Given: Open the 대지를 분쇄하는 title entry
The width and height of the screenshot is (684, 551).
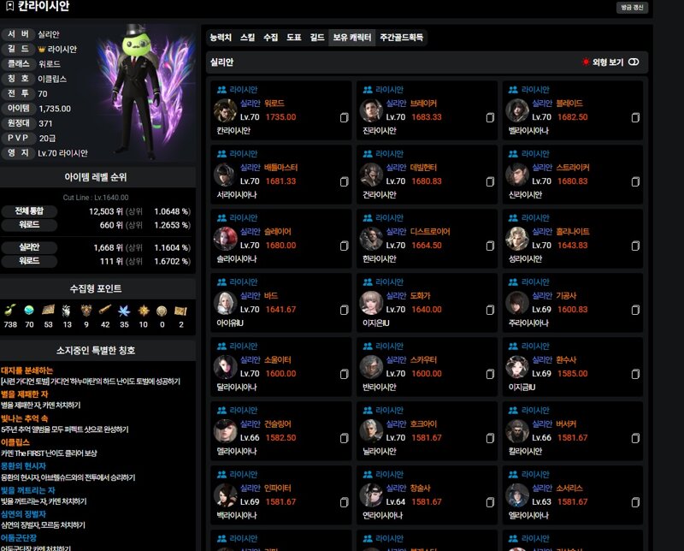Looking at the screenshot, I should tap(27, 370).
